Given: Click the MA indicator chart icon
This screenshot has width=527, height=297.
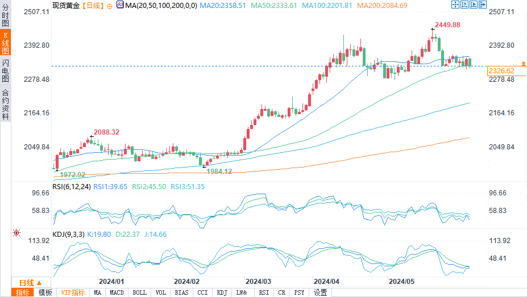Looking at the screenshot, I should pos(119,5).
